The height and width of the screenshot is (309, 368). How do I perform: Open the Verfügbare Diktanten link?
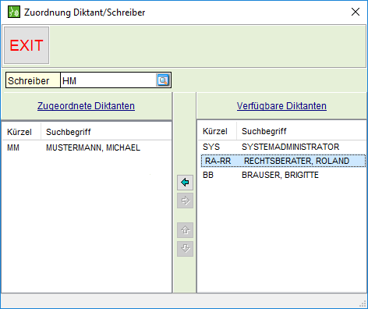[281, 106]
